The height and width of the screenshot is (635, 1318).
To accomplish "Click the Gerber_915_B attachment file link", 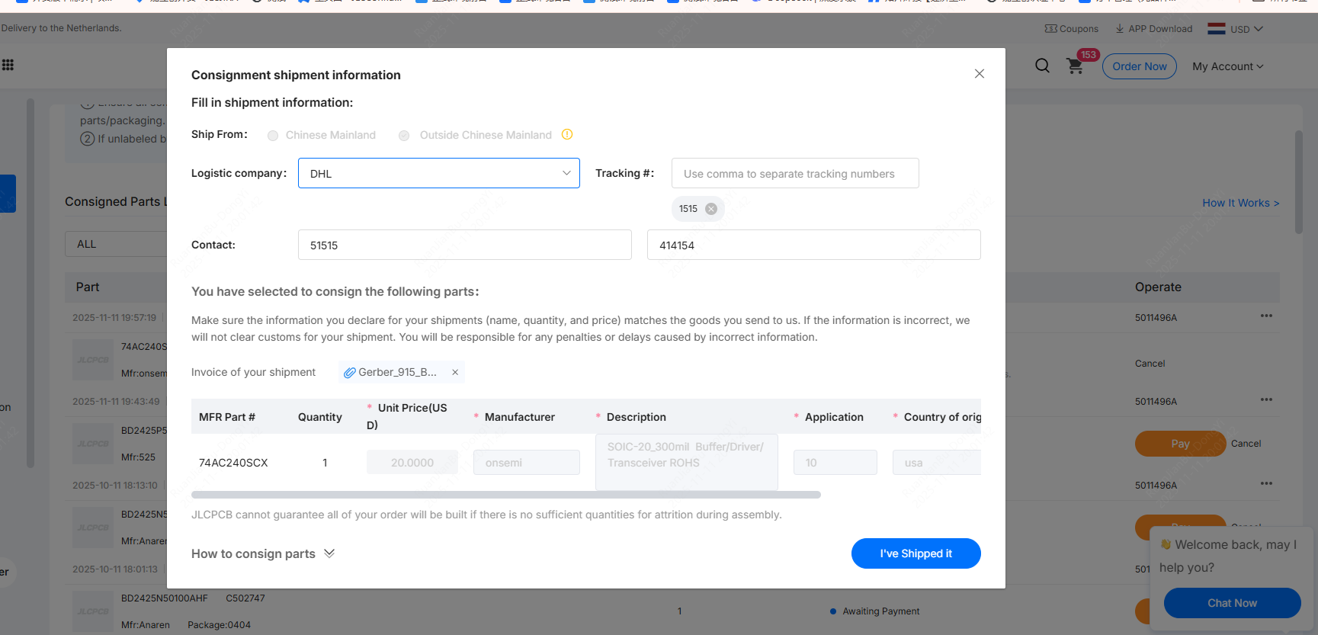I will pos(397,372).
